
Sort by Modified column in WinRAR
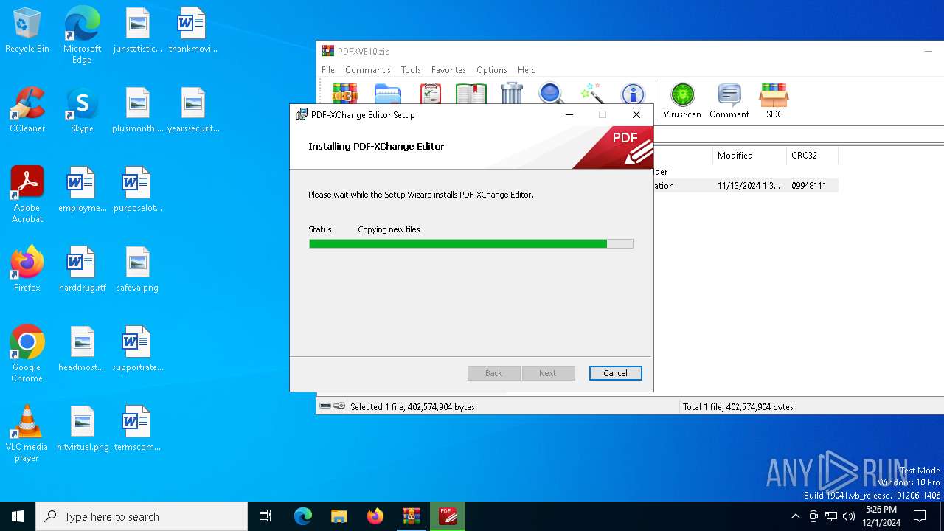pyautogui.click(x=749, y=156)
